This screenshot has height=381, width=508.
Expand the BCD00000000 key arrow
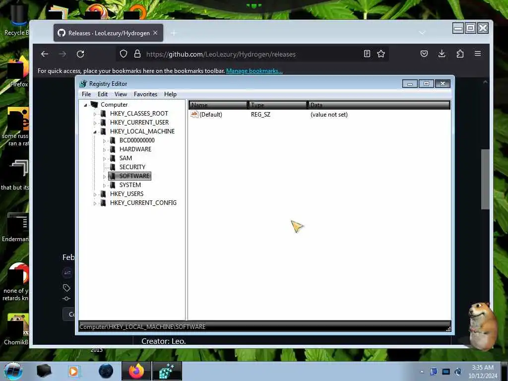[x=104, y=141]
